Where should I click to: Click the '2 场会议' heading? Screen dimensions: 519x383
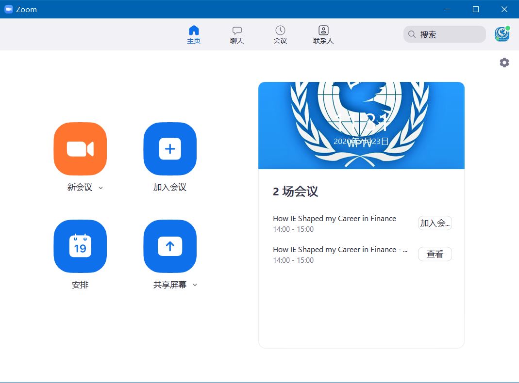295,191
